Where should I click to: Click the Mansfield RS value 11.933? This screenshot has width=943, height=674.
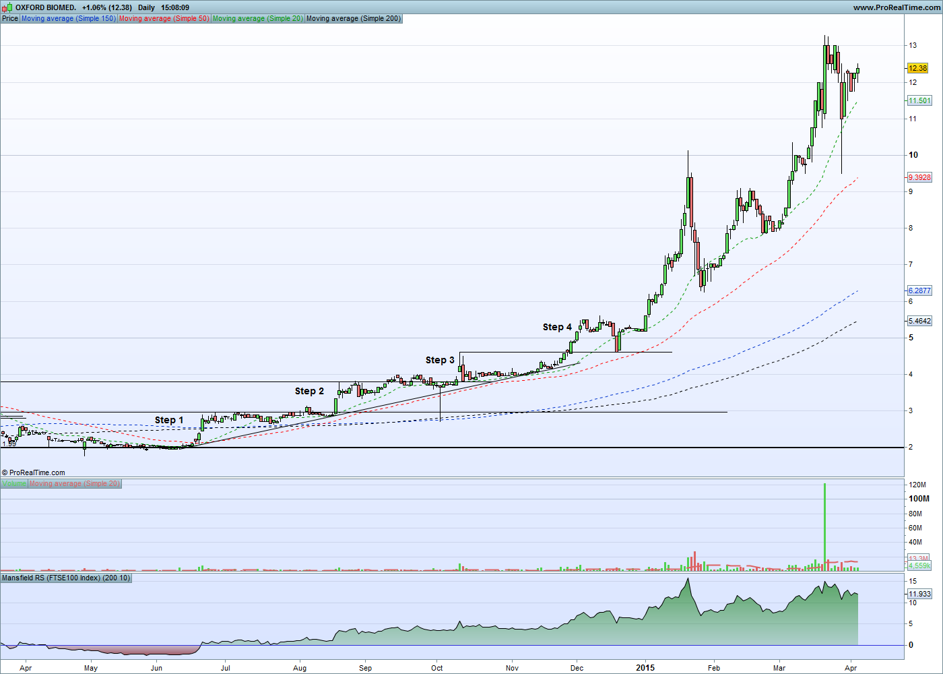pyautogui.click(x=919, y=594)
